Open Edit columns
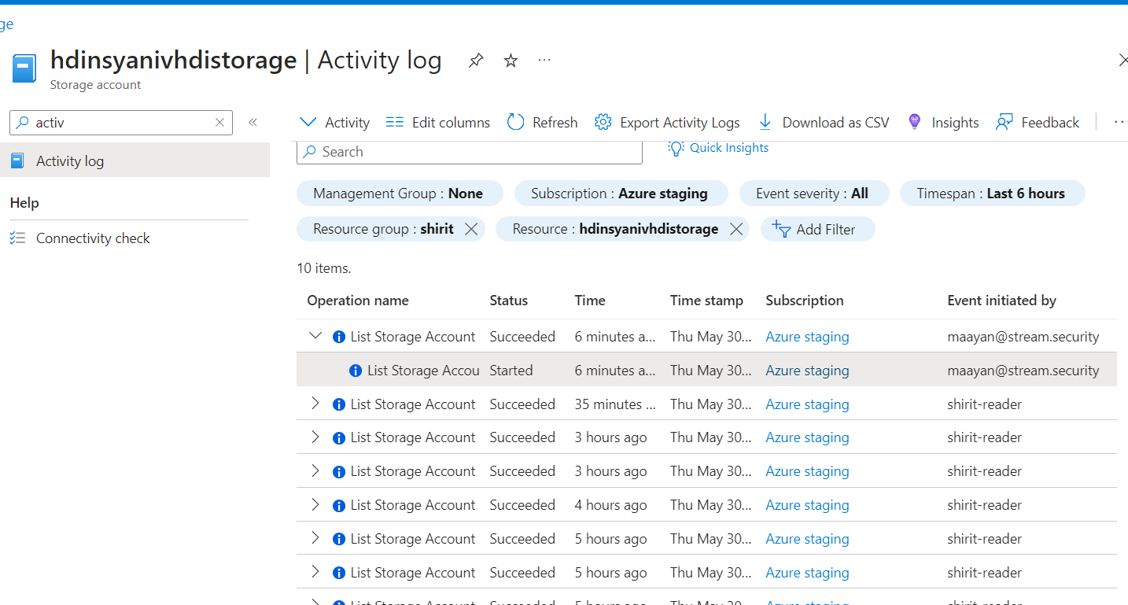1128x605 pixels. [437, 122]
